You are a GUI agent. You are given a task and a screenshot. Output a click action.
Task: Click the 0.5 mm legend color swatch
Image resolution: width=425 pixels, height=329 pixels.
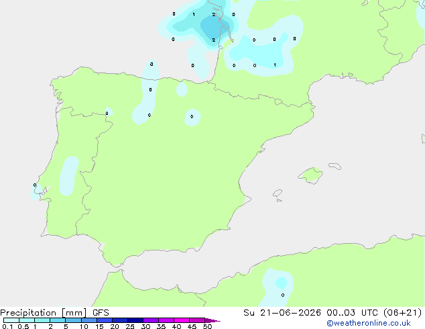27,320
